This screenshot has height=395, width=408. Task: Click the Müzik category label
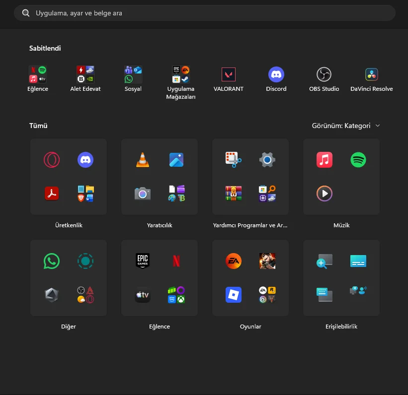[x=341, y=225]
